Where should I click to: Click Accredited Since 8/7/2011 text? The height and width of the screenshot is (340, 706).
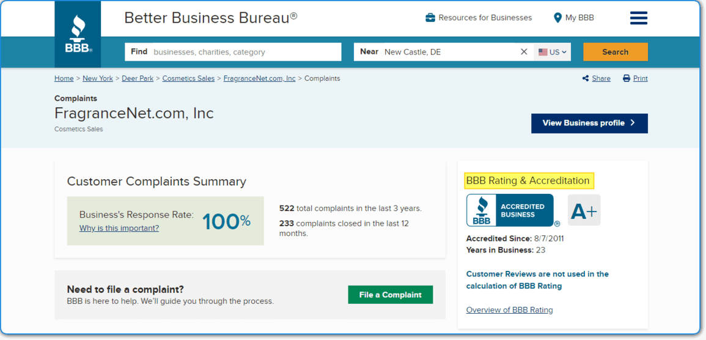[515, 238]
